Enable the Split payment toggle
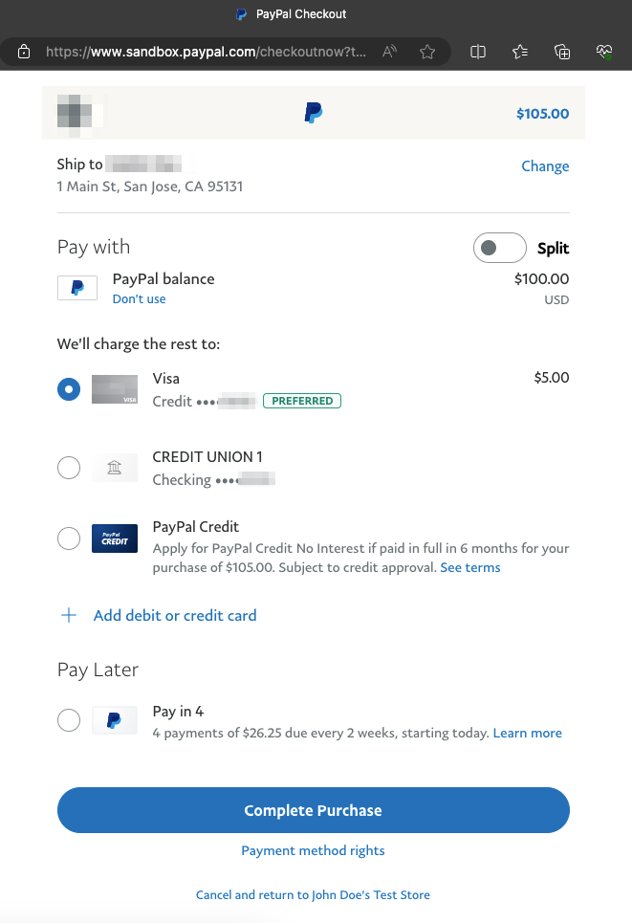Image resolution: width=632 pixels, height=923 pixels. 499,248
